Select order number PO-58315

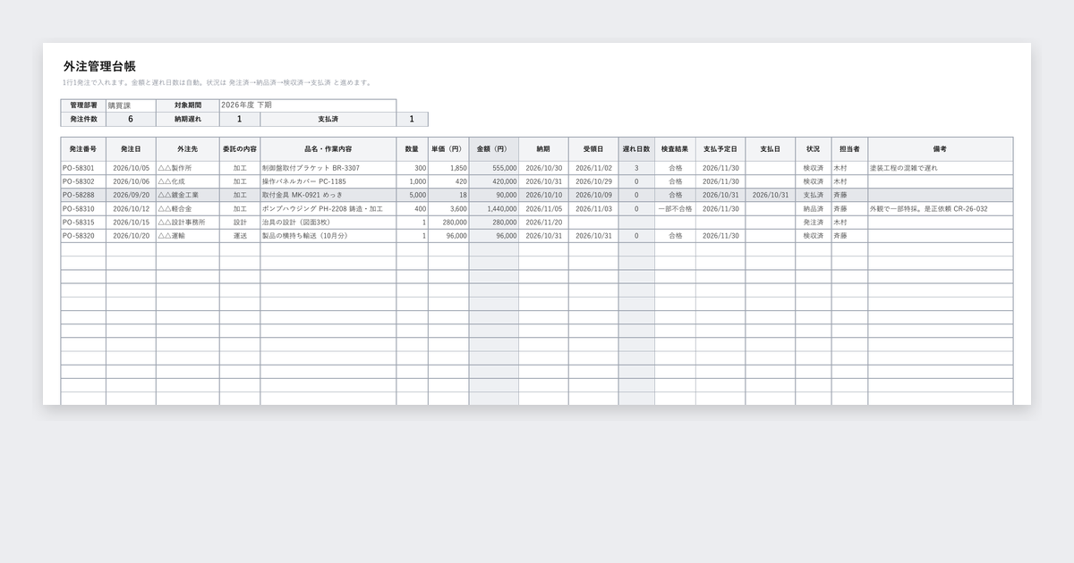click(83, 223)
